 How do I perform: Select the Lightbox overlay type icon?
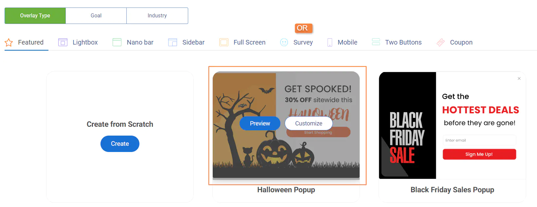(x=63, y=42)
